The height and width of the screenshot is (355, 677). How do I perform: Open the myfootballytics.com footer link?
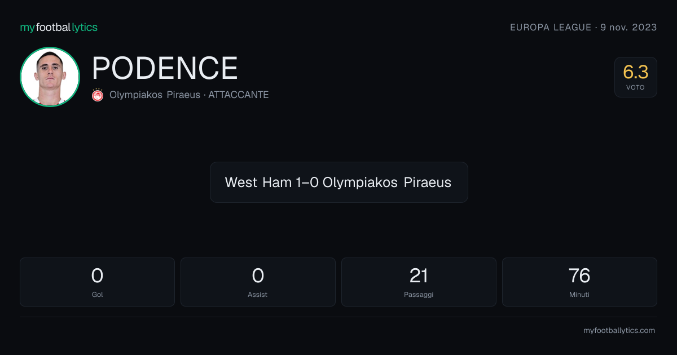click(x=619, y=331)
